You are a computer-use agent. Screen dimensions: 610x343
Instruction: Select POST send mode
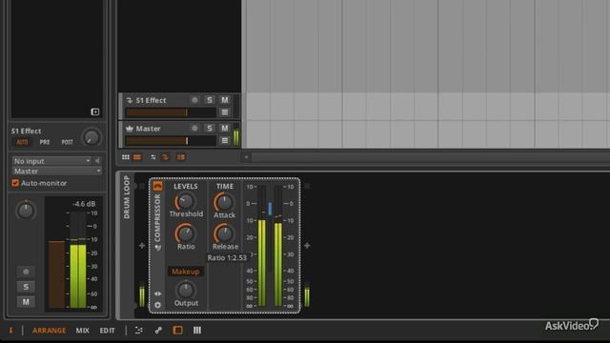click(68, 142)
